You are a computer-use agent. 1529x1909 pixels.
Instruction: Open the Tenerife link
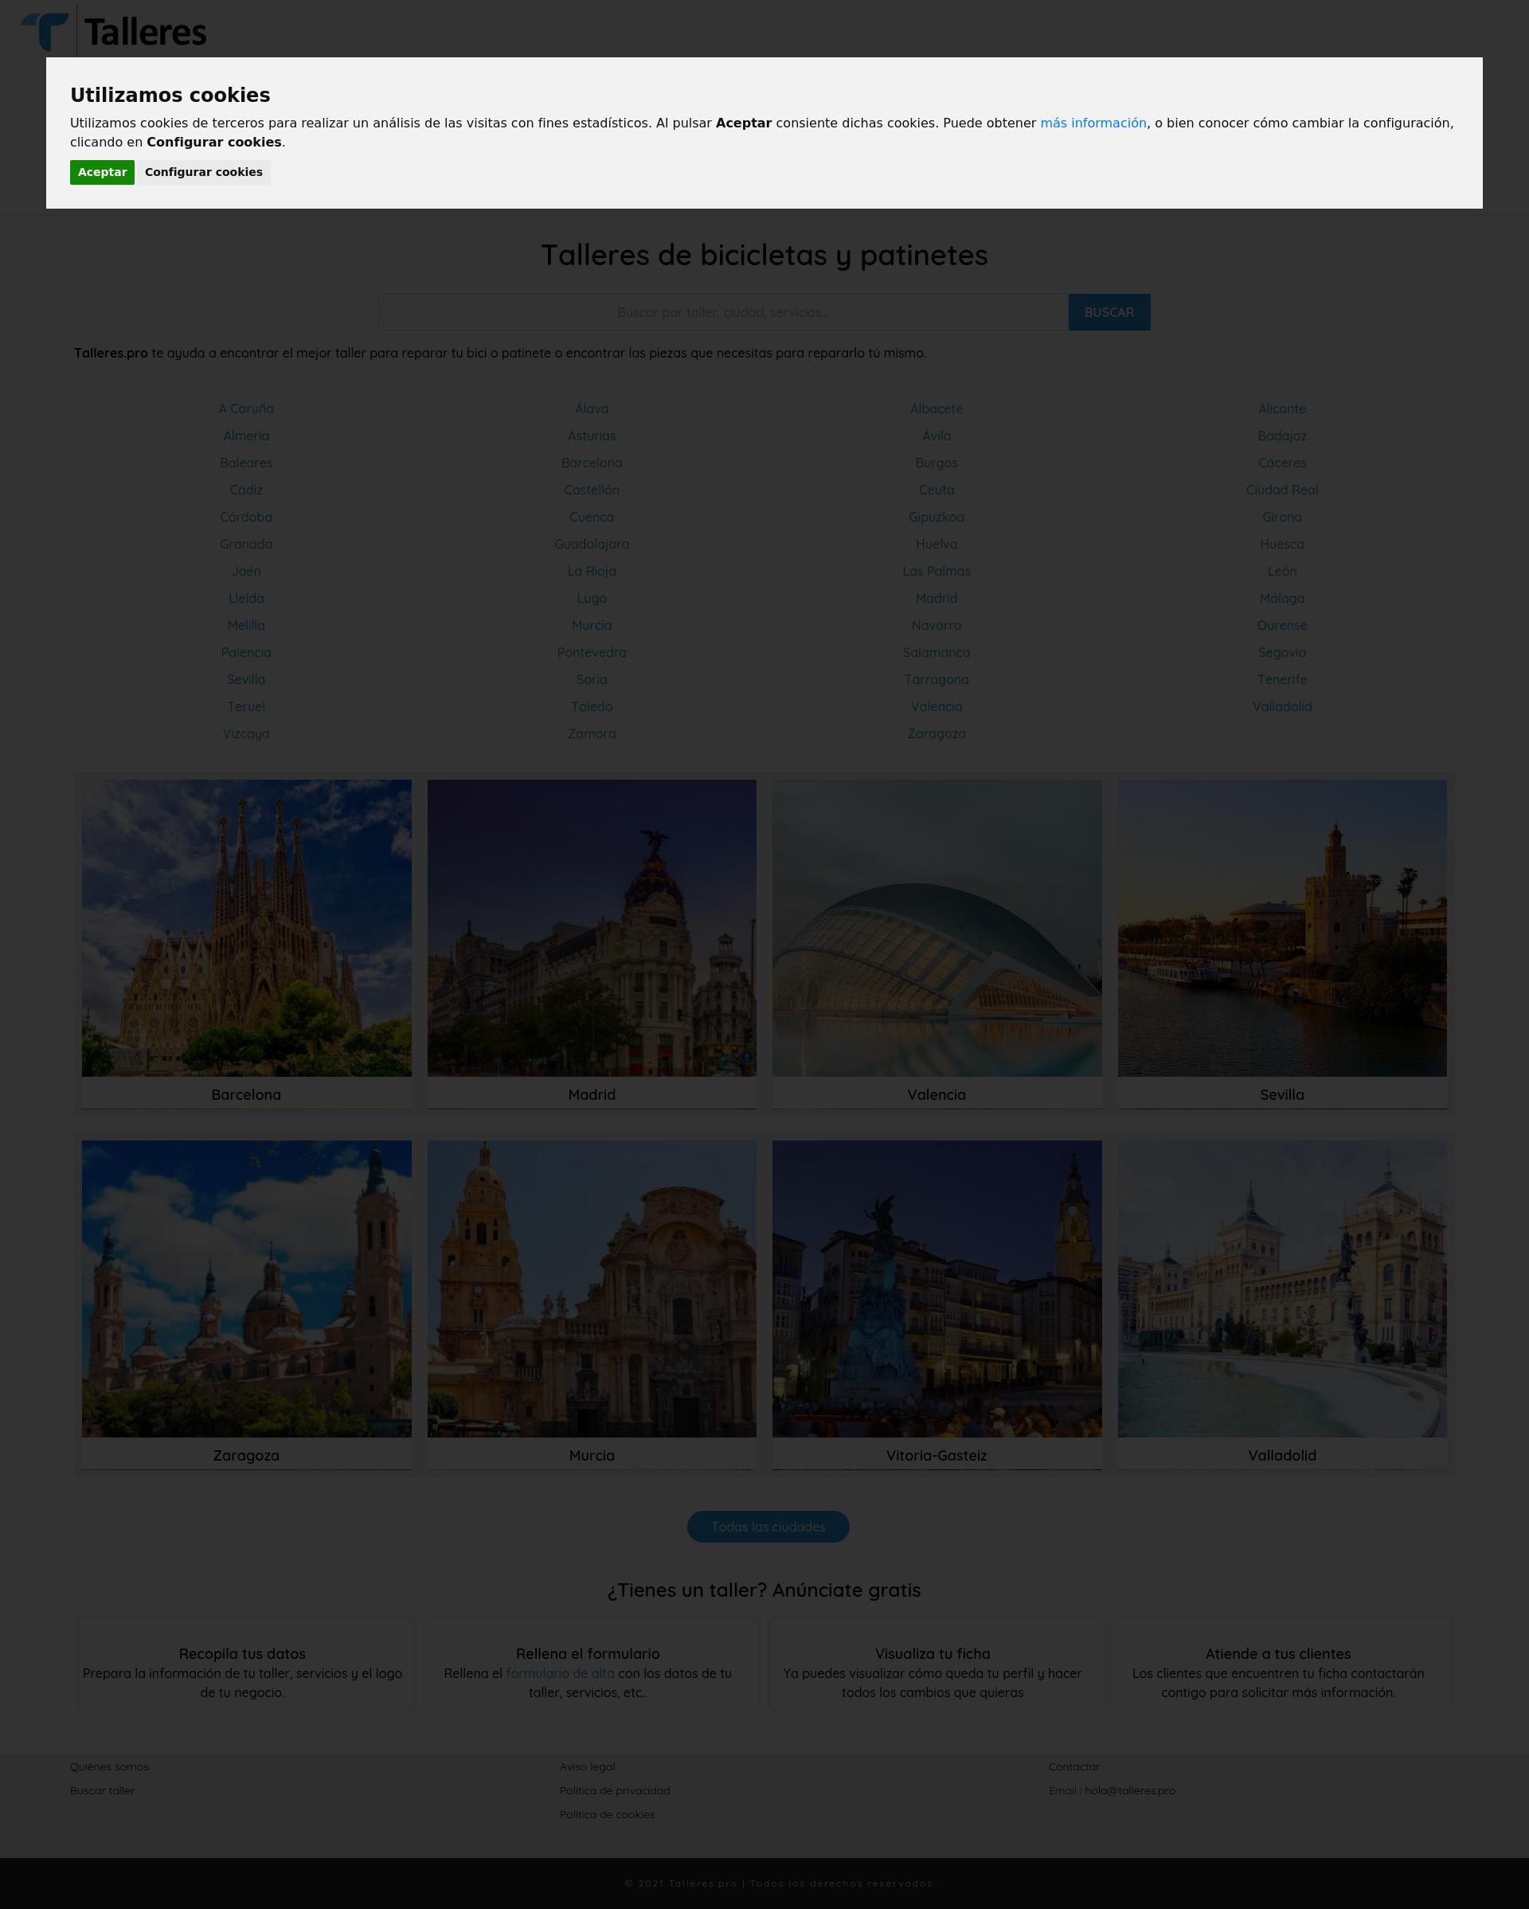click(x=1281, y=680)
